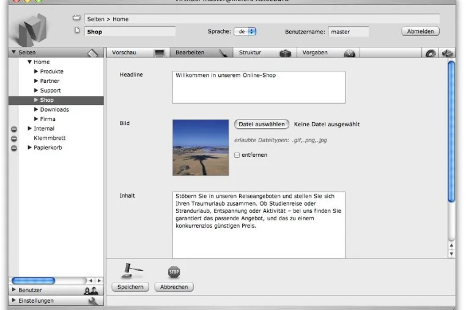The height and width of the screenshot is (310, 466).
Task: Click the last icon right of tab bar
Action: (448, 53)
